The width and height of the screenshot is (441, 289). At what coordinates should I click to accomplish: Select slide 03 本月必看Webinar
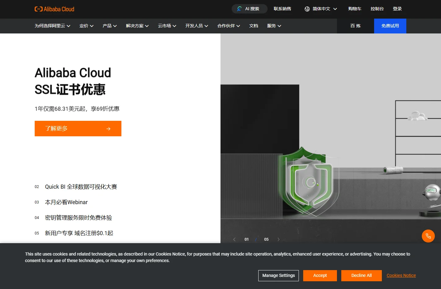click(x=61, y=202)
